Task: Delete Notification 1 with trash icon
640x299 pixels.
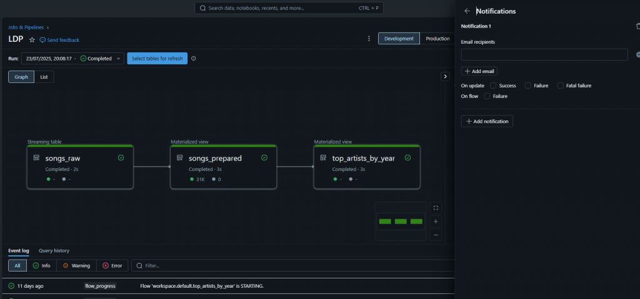Action: coord(637,26)
